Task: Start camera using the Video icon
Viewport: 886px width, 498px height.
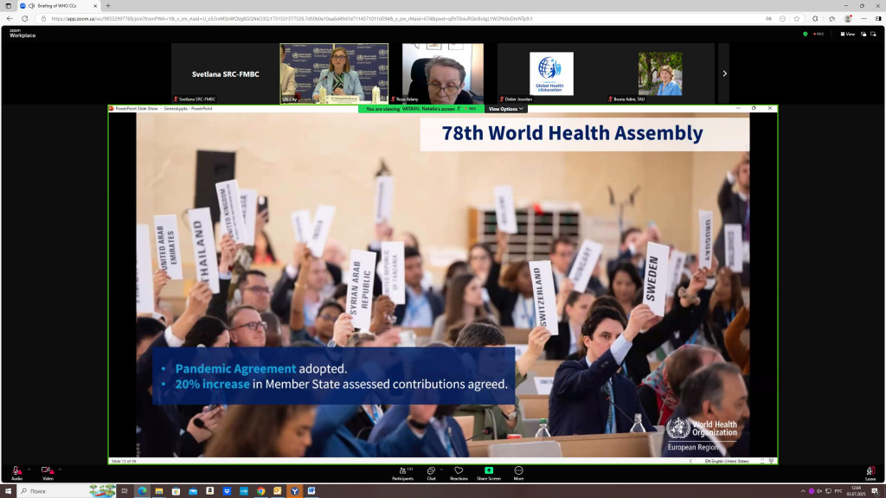Action: click(46, 470)
